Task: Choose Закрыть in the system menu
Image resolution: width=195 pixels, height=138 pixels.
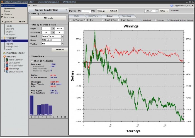Action: click(x=14, y=22)
